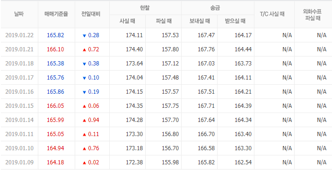The height and width of the screenshot is (170, 332).
Task: Click the T/C 사실 때 column header
Action: (x=272, y=14)
